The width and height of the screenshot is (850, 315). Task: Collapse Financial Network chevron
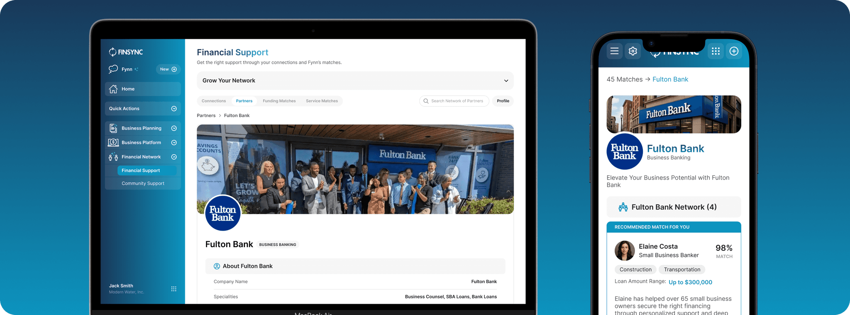click(x=174, y=157)
